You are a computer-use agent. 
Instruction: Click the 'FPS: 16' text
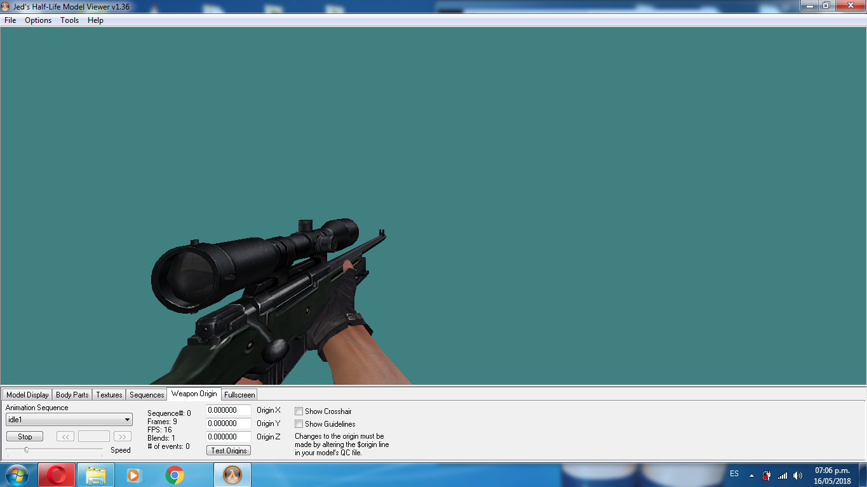159,430
